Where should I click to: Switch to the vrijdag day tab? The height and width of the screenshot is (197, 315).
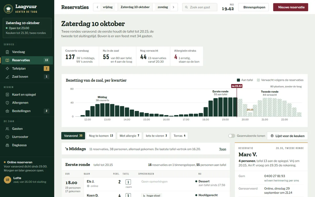point(108,7)
